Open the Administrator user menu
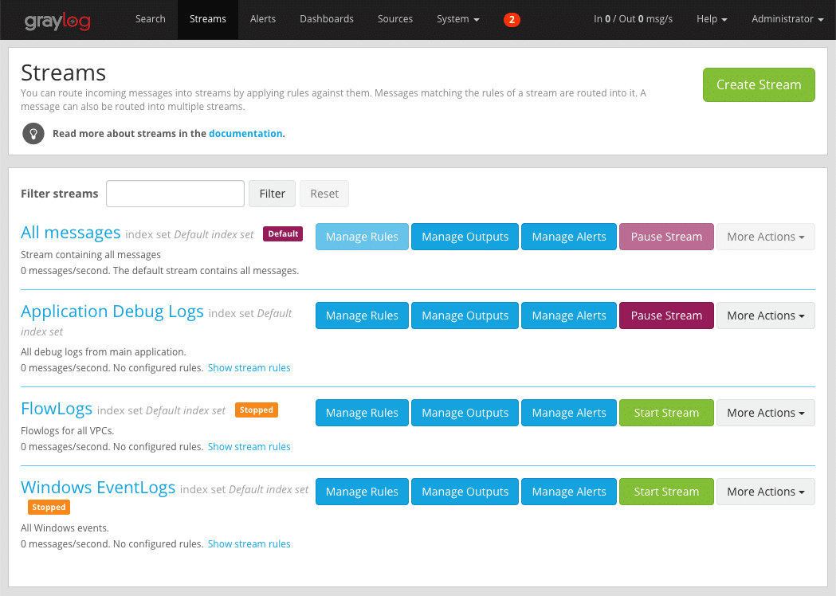Image resolution: width=836 pixels, height=596 pixels. coord(787,19)
